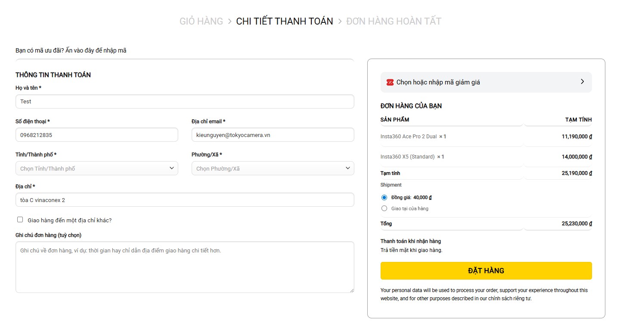Click the order notes textarea resize handle
Image resolution: width=620 pixels, height=336 pixels.
coord(352,290)
